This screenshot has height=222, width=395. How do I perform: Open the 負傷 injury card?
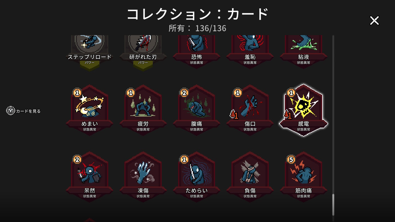(x=250, y=177)
